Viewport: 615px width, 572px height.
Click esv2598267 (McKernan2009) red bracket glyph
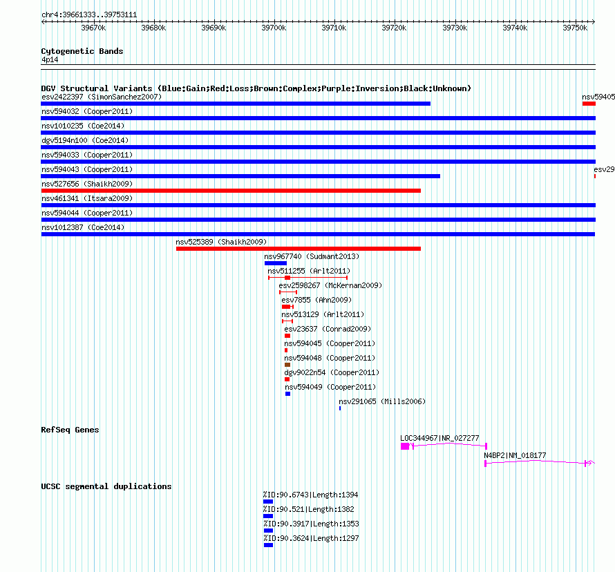[288, 292]
